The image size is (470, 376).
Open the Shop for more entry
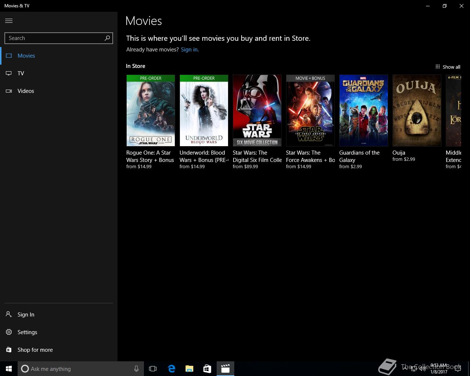coord(59,350)
